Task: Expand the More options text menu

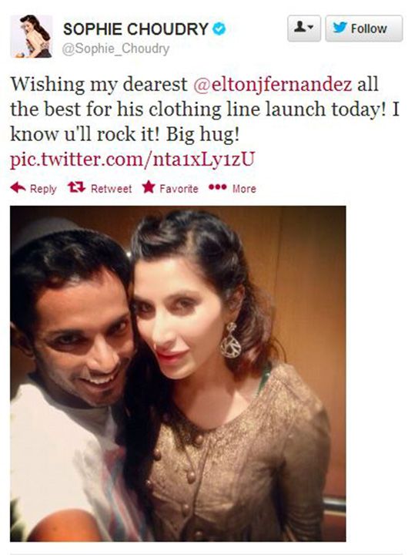Action: (244, 189)
